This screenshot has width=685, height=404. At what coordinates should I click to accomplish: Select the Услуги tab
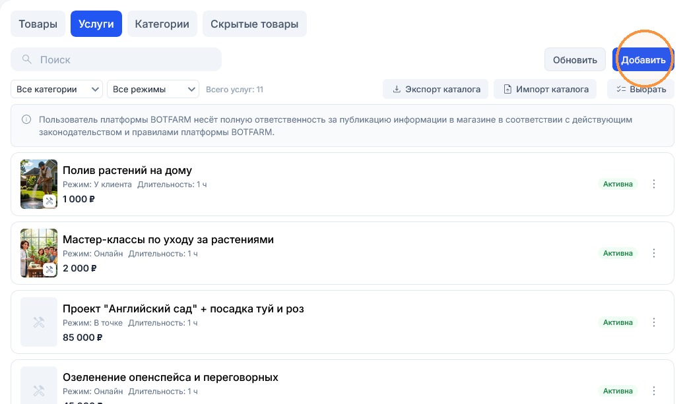pos(96,24)
